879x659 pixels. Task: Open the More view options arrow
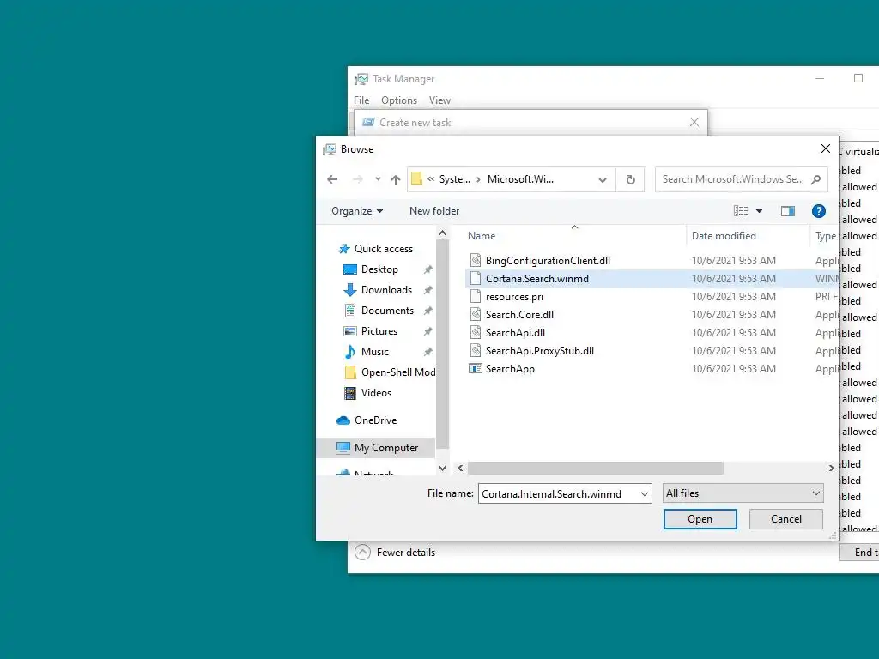click(x=759, y=211)
